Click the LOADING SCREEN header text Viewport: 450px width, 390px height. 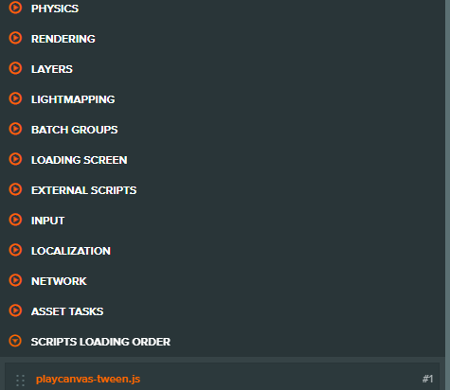(x=80, y=160)
